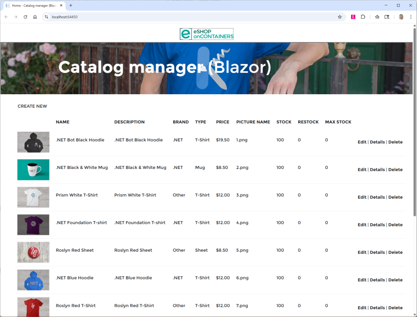Screen dimensions: 417x317
Task: Open the Chrome profile avatar
Action: [x=400, y=17]
